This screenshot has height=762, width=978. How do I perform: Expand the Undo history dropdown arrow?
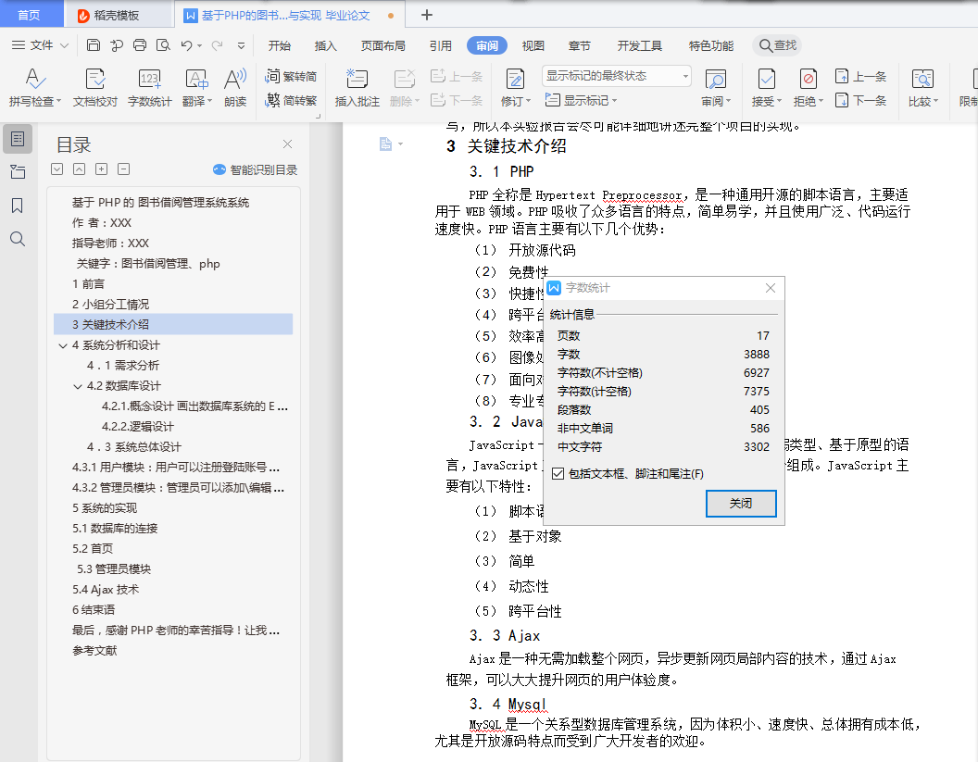[x=200, y=45]
